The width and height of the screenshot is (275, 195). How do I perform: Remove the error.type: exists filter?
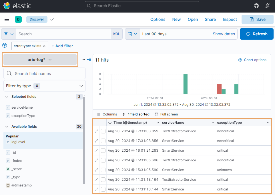(x=44, y=46)
